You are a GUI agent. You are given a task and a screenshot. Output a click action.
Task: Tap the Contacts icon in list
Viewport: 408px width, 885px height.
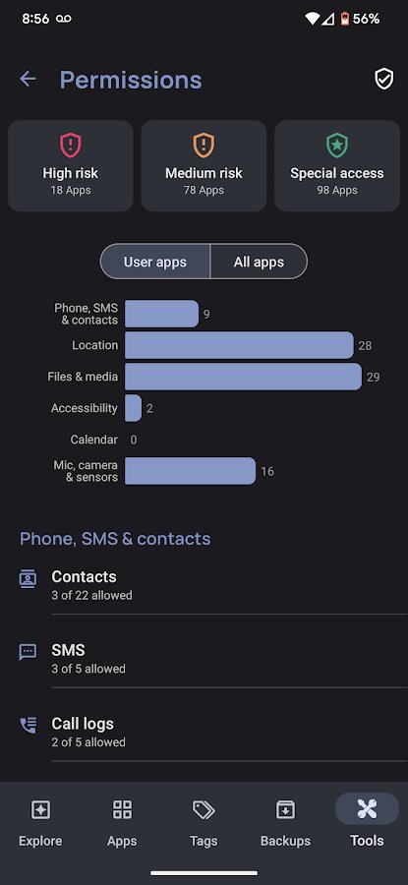coord(28,578)
